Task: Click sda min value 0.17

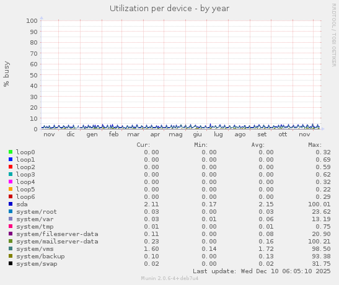Action: (209, 204)
